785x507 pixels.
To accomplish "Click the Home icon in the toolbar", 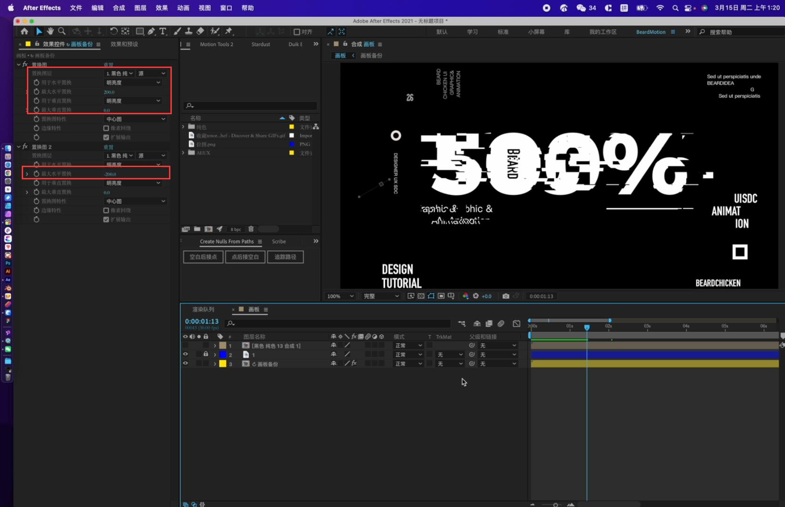I will click(24, 31).
